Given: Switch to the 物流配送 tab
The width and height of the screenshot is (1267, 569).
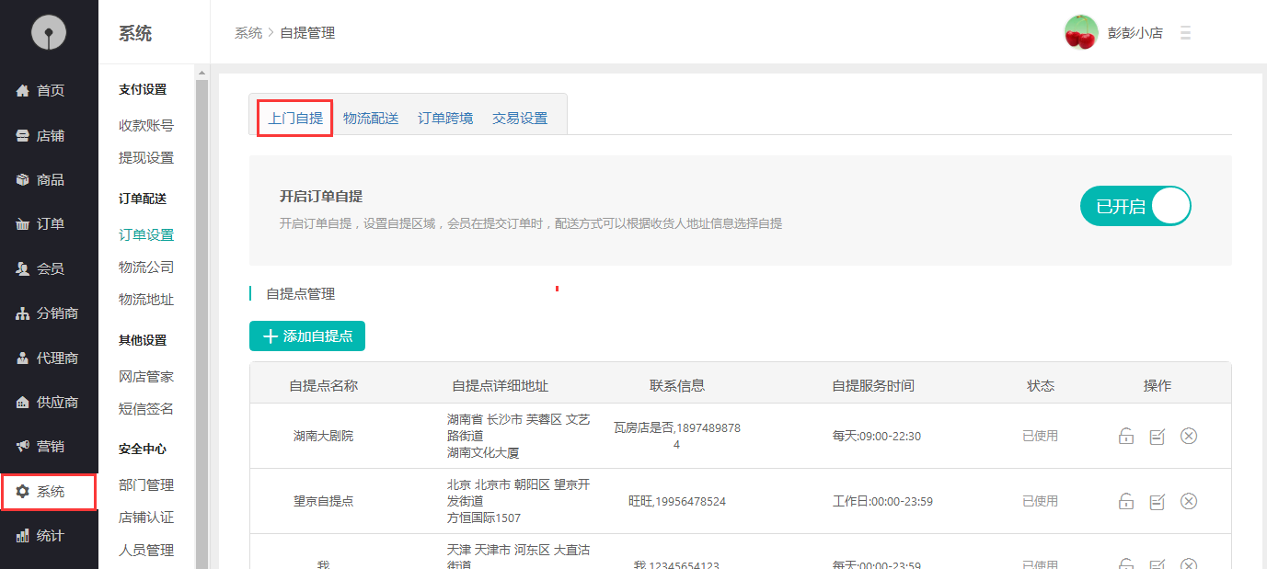Looking at the screenshot, I should coord(371,118).
